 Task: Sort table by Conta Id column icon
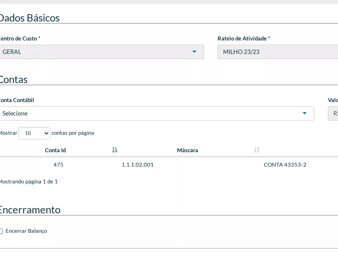[115, 150]
